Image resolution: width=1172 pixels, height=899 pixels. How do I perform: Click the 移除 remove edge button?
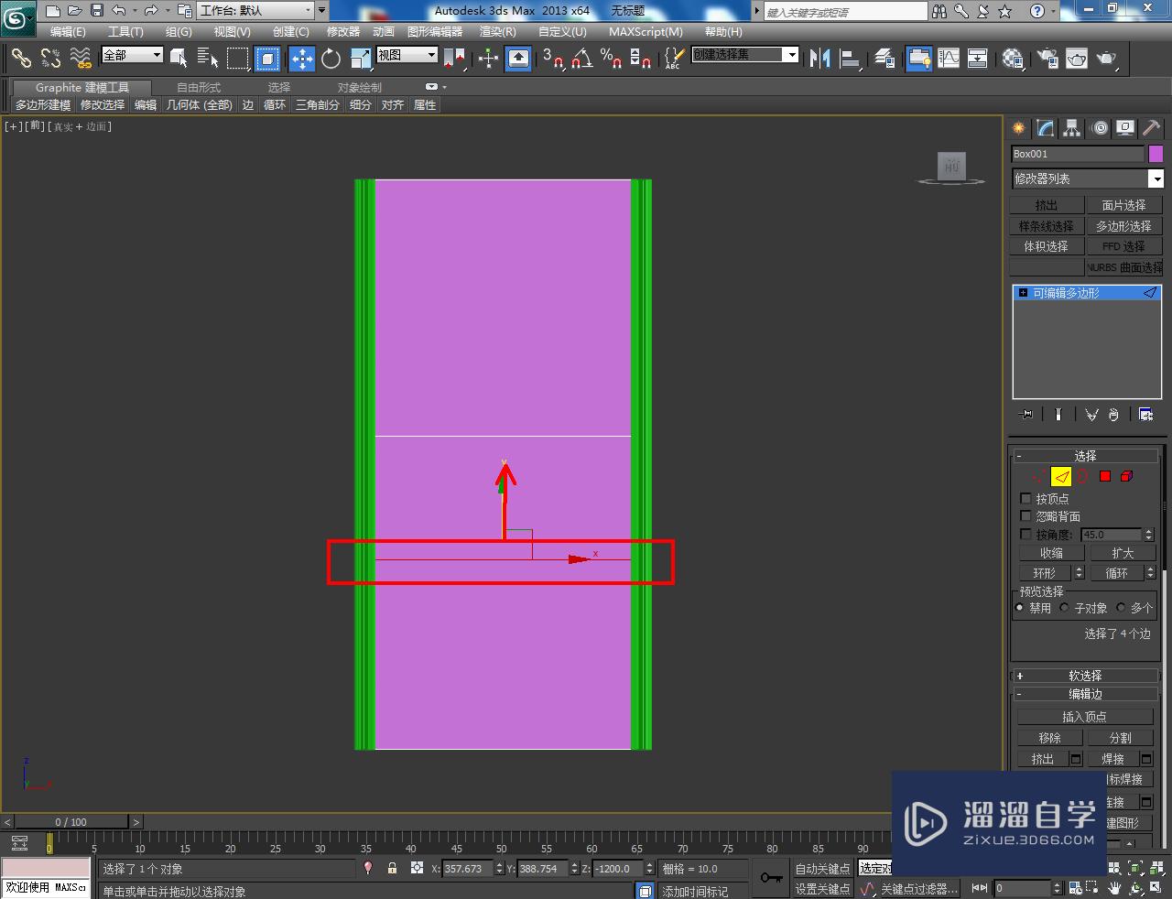1050,738
